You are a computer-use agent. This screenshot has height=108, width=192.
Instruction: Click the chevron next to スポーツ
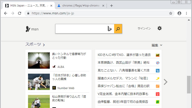pyautogui.click(x=44, y=45)
